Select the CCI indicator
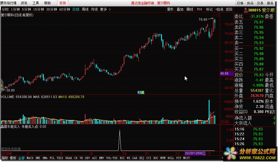The width and height of the screenshot is (278, 162). [x=149, y=158]
